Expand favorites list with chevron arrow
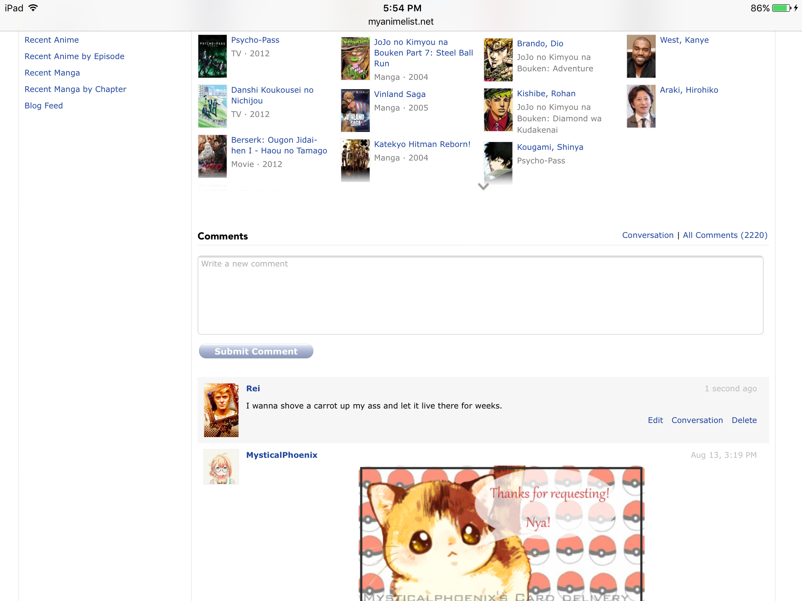Image resolution: width=802 pixels, height=601 pixels. [x=483, y=187]
